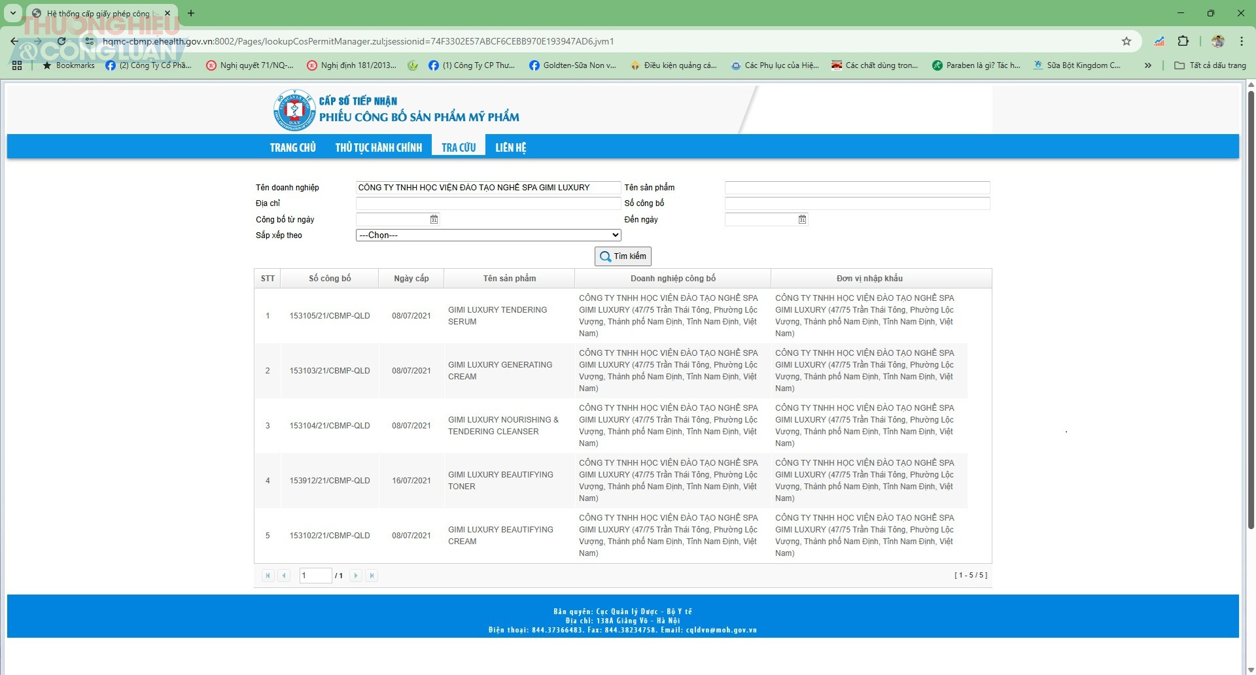The width and height of the screenshot is (1256, 675).
Task: Open the tab search dropdown arrow
Action: [x=12, y=13]
